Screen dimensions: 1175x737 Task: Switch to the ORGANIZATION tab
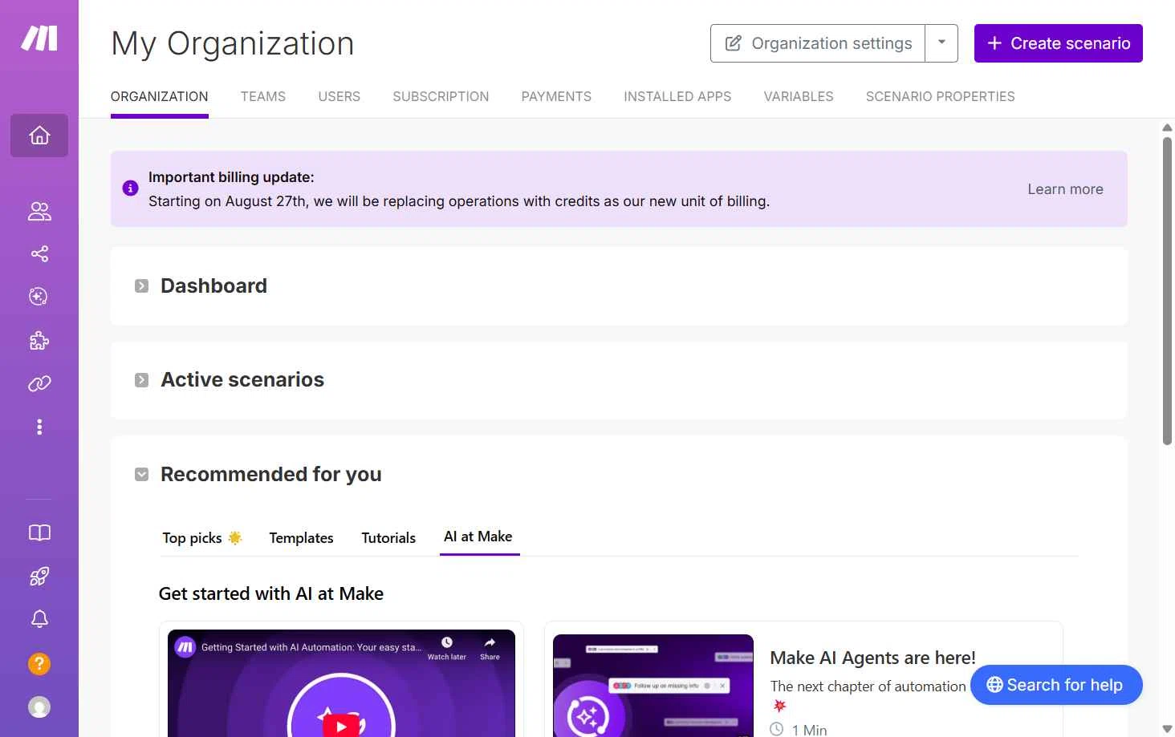click(x=160, y=96)
